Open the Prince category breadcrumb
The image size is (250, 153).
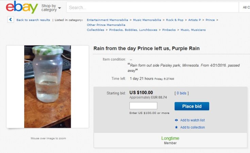point(210,20)
